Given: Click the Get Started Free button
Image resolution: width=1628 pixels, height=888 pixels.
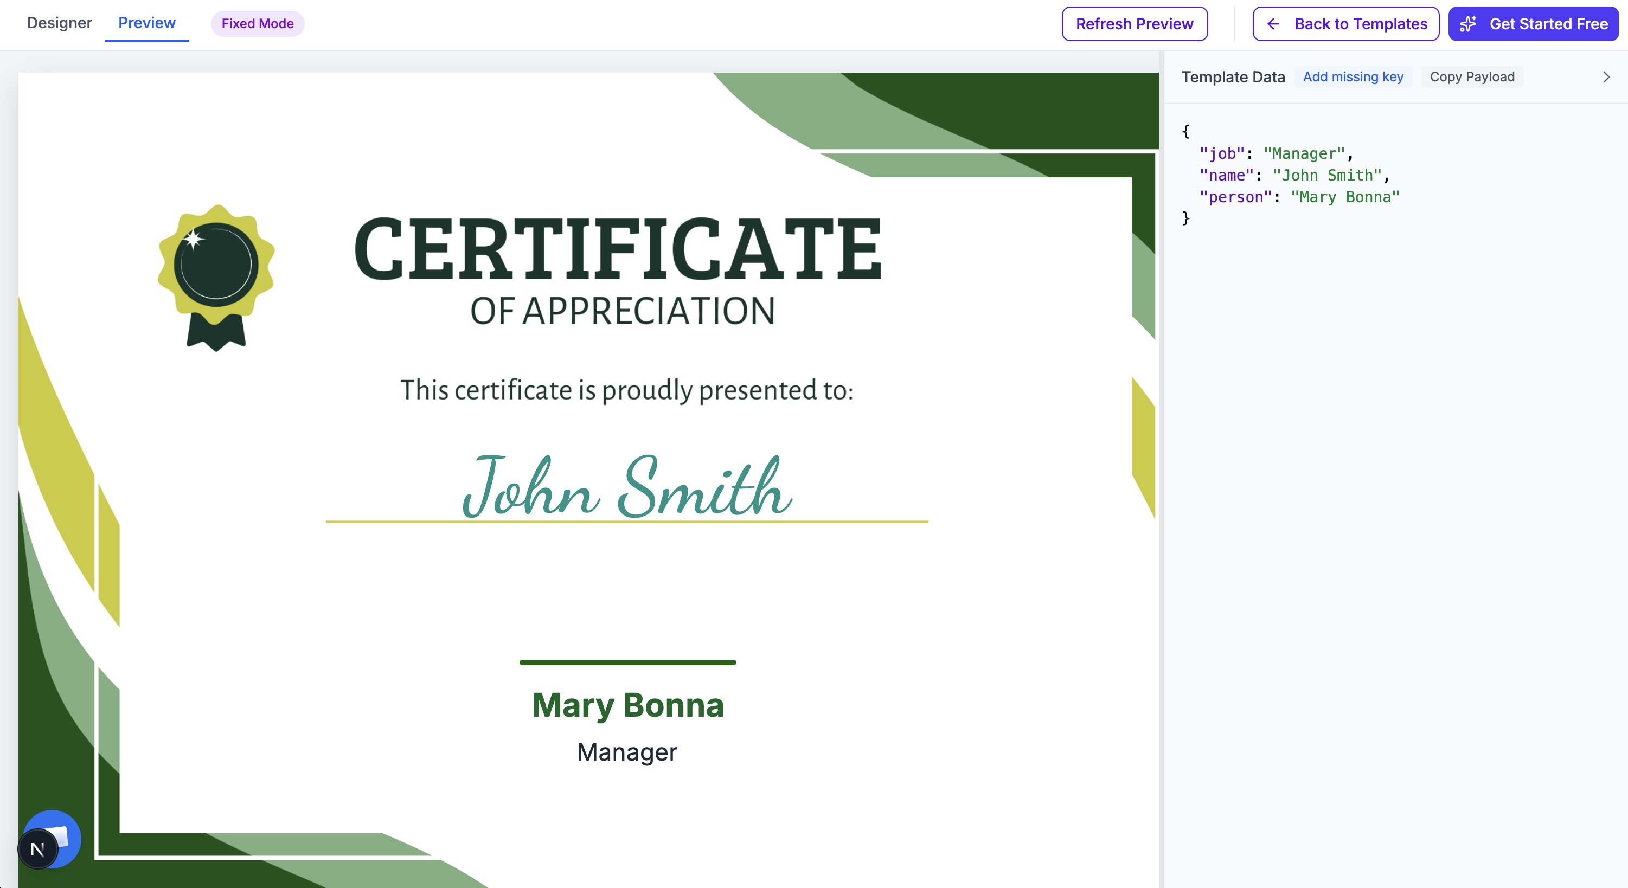Looking at the screenshot, I should (x=1533, y=24).
